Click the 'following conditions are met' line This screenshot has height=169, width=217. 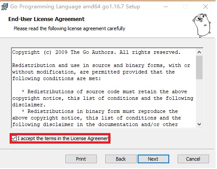tap(57, 79)
